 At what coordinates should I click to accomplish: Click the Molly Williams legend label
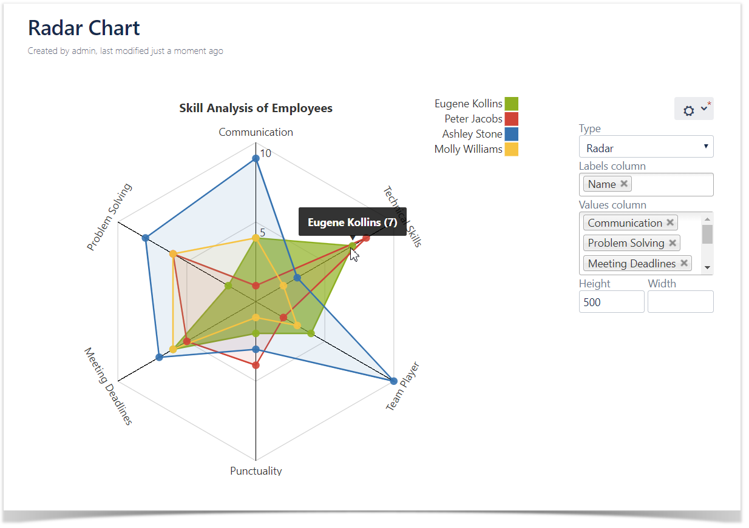[468, 149]
